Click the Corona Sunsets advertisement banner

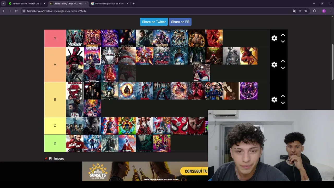pyautogui.click(x=145, y=171)
